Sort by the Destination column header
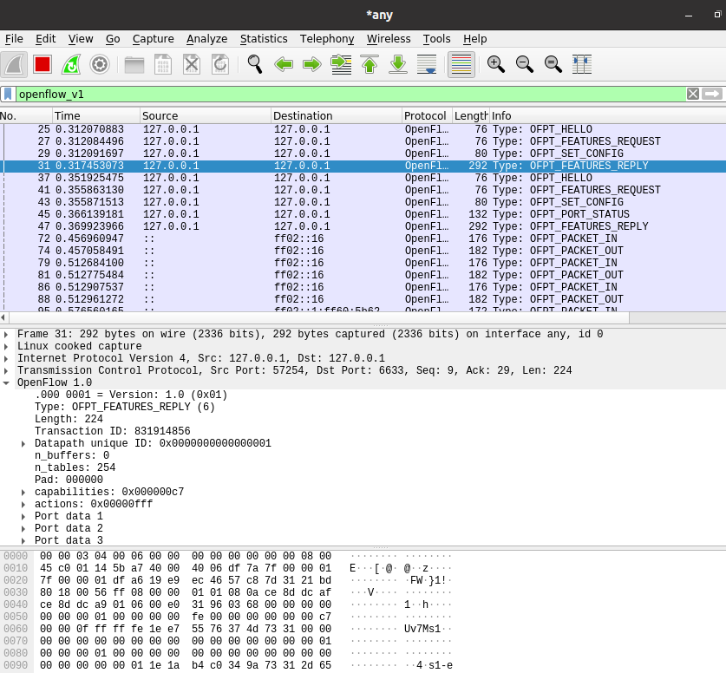726x673 pixels. click(337, 115)
